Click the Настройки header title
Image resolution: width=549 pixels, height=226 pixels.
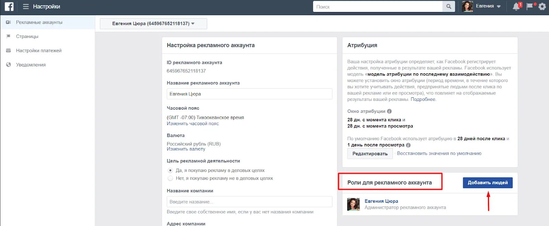(46, 6)
